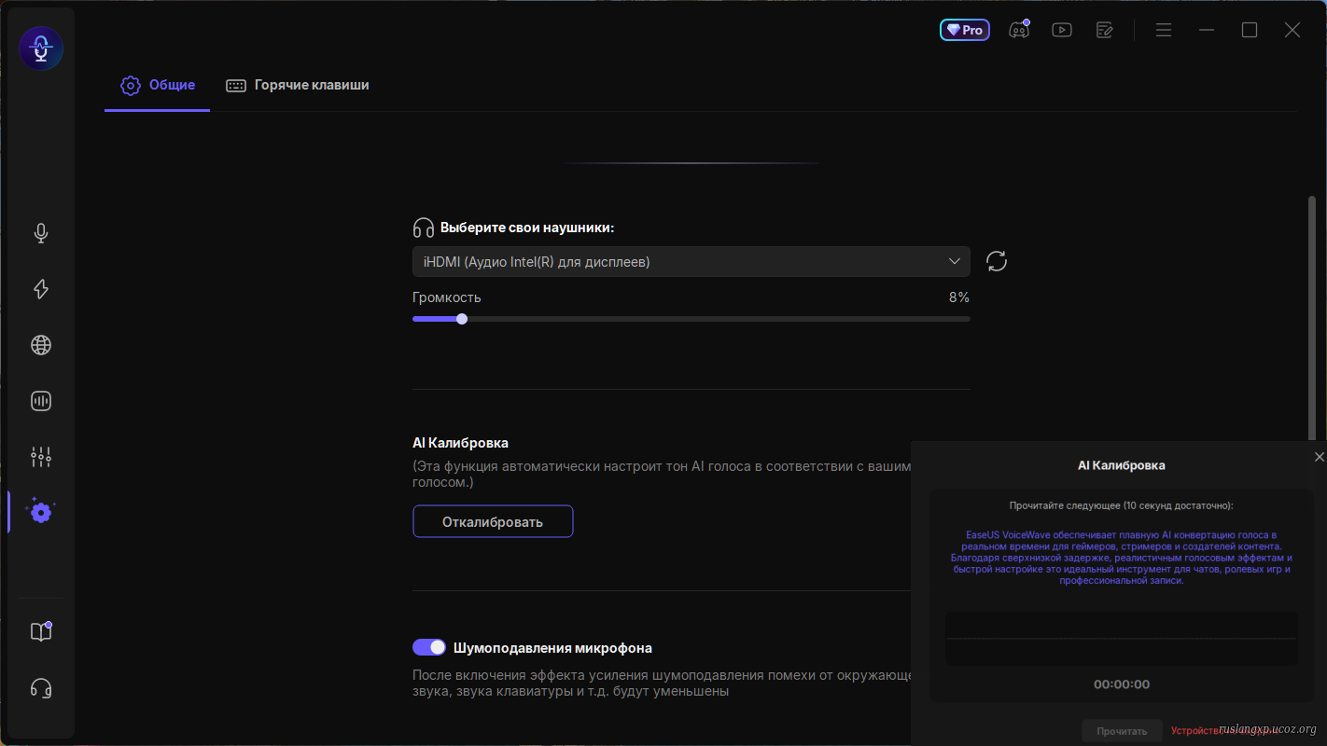Click the Pro upgrade badge

click(964, 30)
